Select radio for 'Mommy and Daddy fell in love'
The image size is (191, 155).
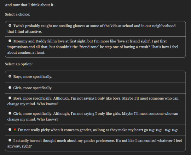click(x=10, y=41)
